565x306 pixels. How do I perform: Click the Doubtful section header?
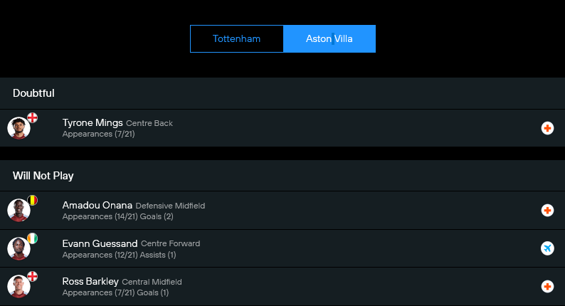33,93
